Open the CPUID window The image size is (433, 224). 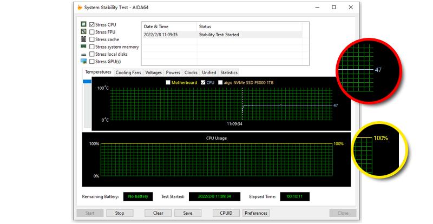[x=226, y=213]
